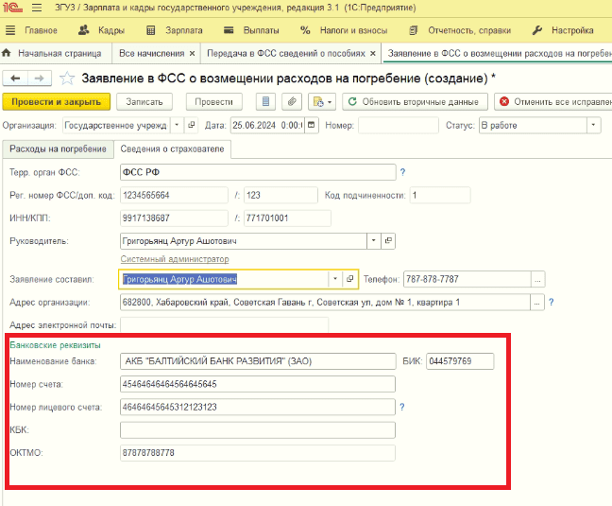
Task: Close the Все начисления tab
Action: (x=192, y=54)
